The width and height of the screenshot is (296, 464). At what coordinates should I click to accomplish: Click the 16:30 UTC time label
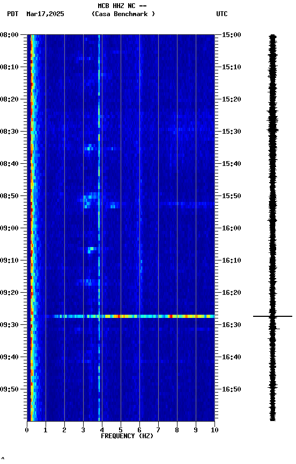(232, 325)
